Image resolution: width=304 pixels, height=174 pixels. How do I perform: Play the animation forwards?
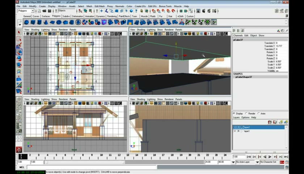pyautogui.click(x=270, y=157)
